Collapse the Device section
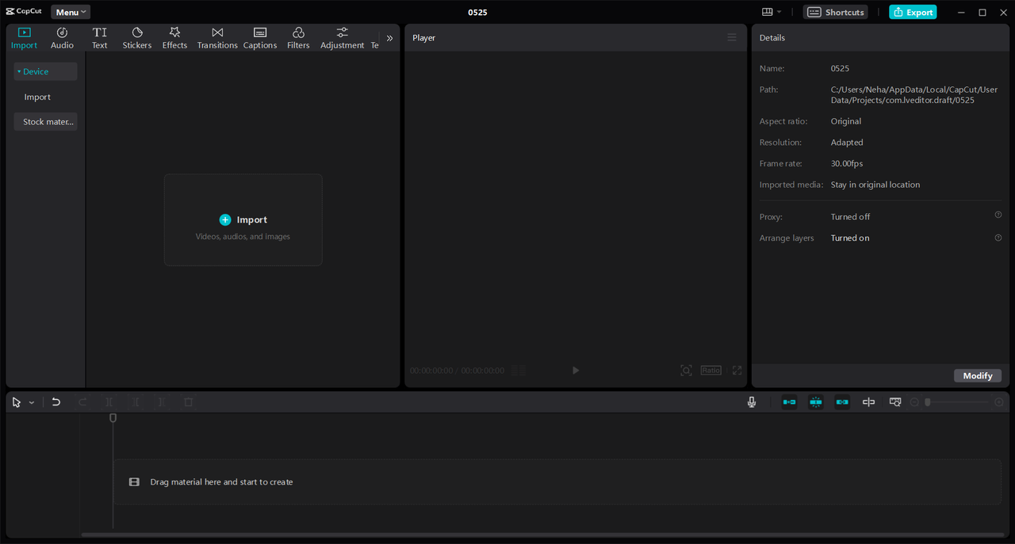1015x544 pixels. pos(45,71)
